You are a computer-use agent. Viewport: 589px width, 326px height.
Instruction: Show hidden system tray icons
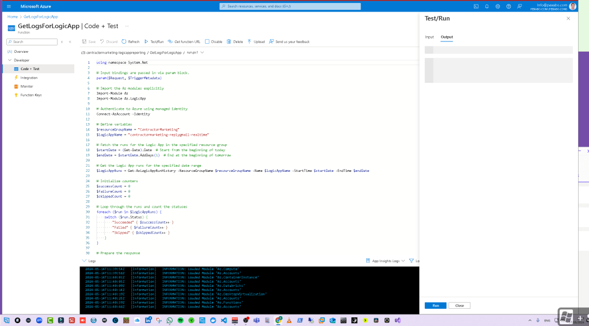pyautogui.click(x=530, y=320)
